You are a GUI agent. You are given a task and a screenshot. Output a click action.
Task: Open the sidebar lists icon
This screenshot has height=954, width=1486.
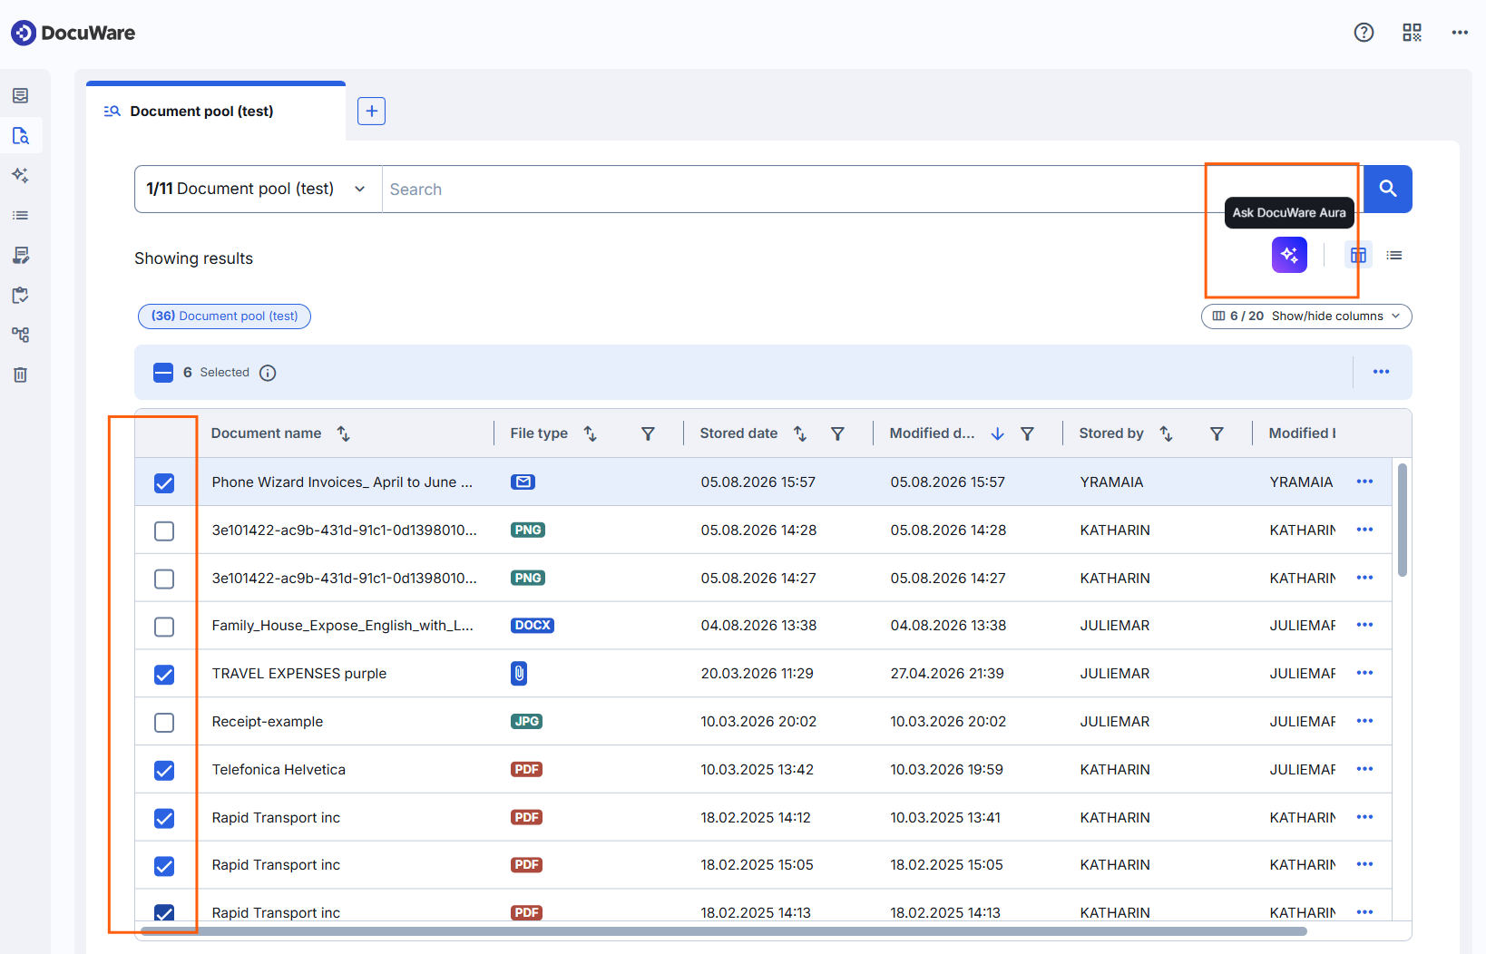click(x=21, y=215)
